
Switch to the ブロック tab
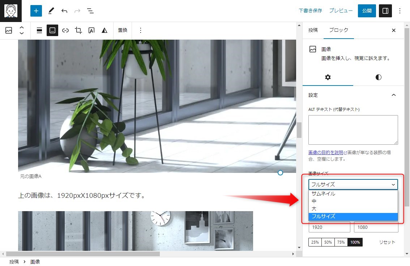coord(339,30)
